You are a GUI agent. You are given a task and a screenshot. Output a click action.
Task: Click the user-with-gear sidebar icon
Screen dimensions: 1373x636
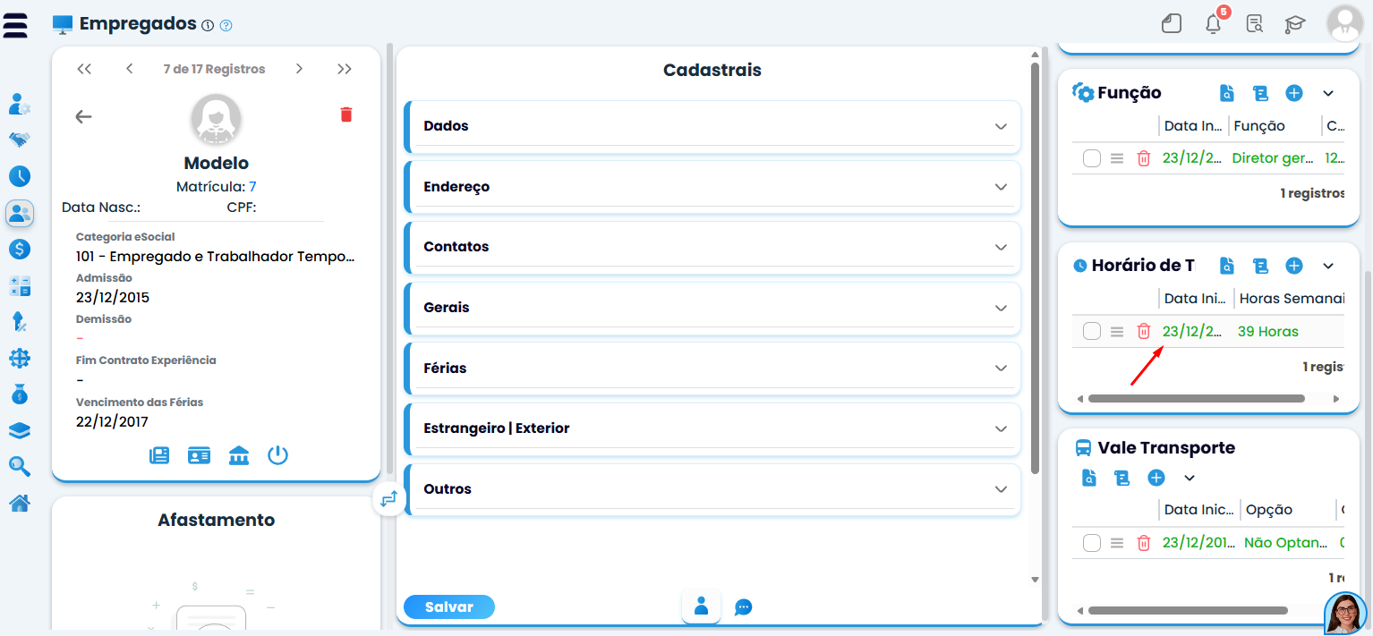click(20, 104)
